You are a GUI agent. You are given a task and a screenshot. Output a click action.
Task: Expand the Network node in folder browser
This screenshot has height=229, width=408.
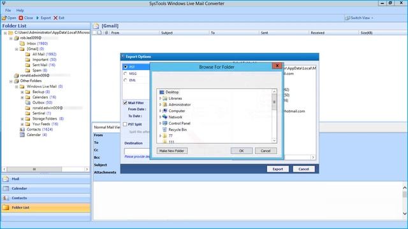coord(160,117)
